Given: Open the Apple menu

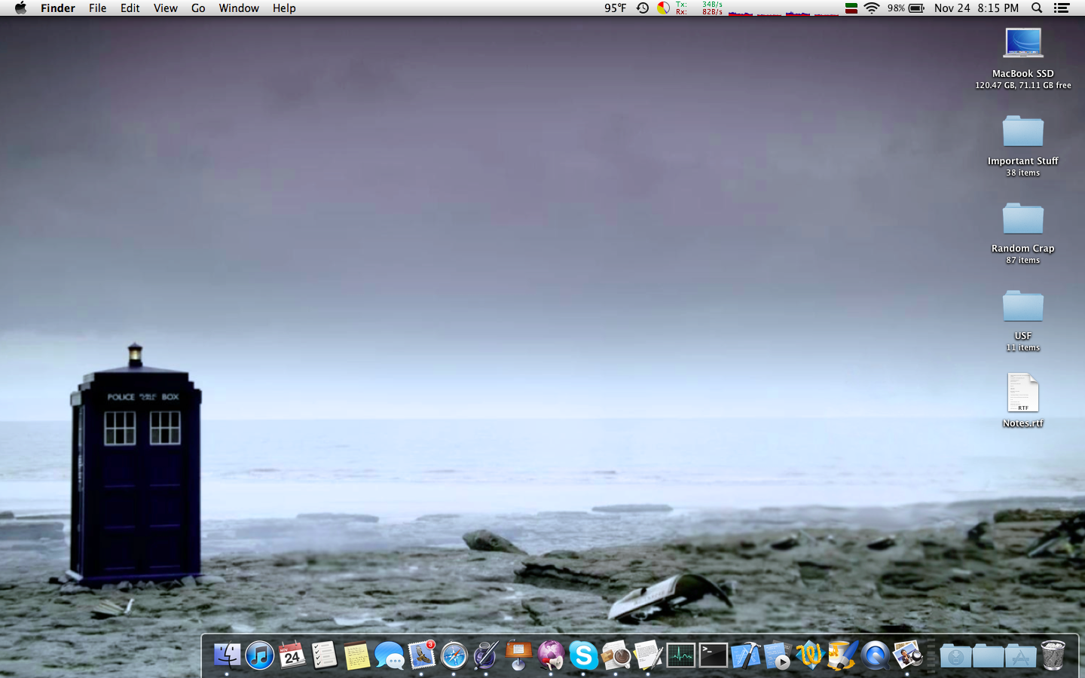Looking at the screenshot, I should pos(20,8).
